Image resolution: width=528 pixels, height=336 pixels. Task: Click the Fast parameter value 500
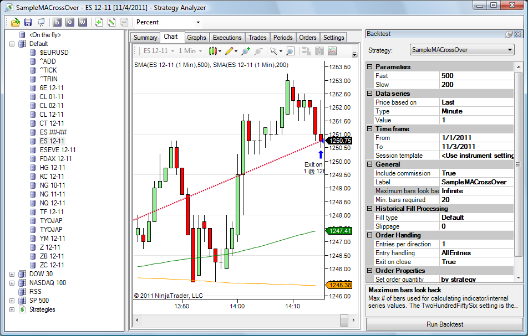(x=477, y=76)
